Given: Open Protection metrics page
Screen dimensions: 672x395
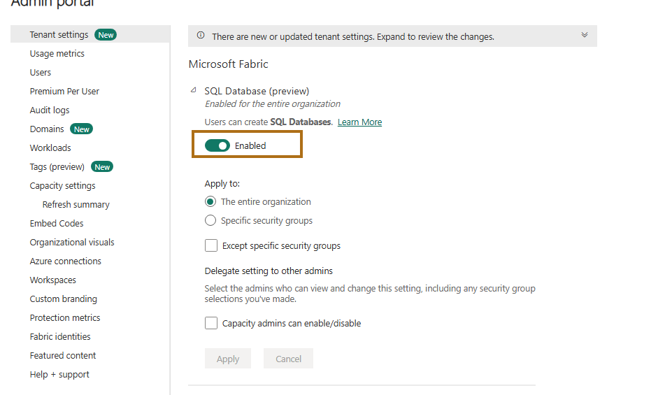Looking at the screenshot, I should point(65,317).
